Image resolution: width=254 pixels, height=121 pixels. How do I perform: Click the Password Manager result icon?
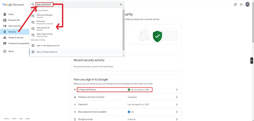coord(33,16)
